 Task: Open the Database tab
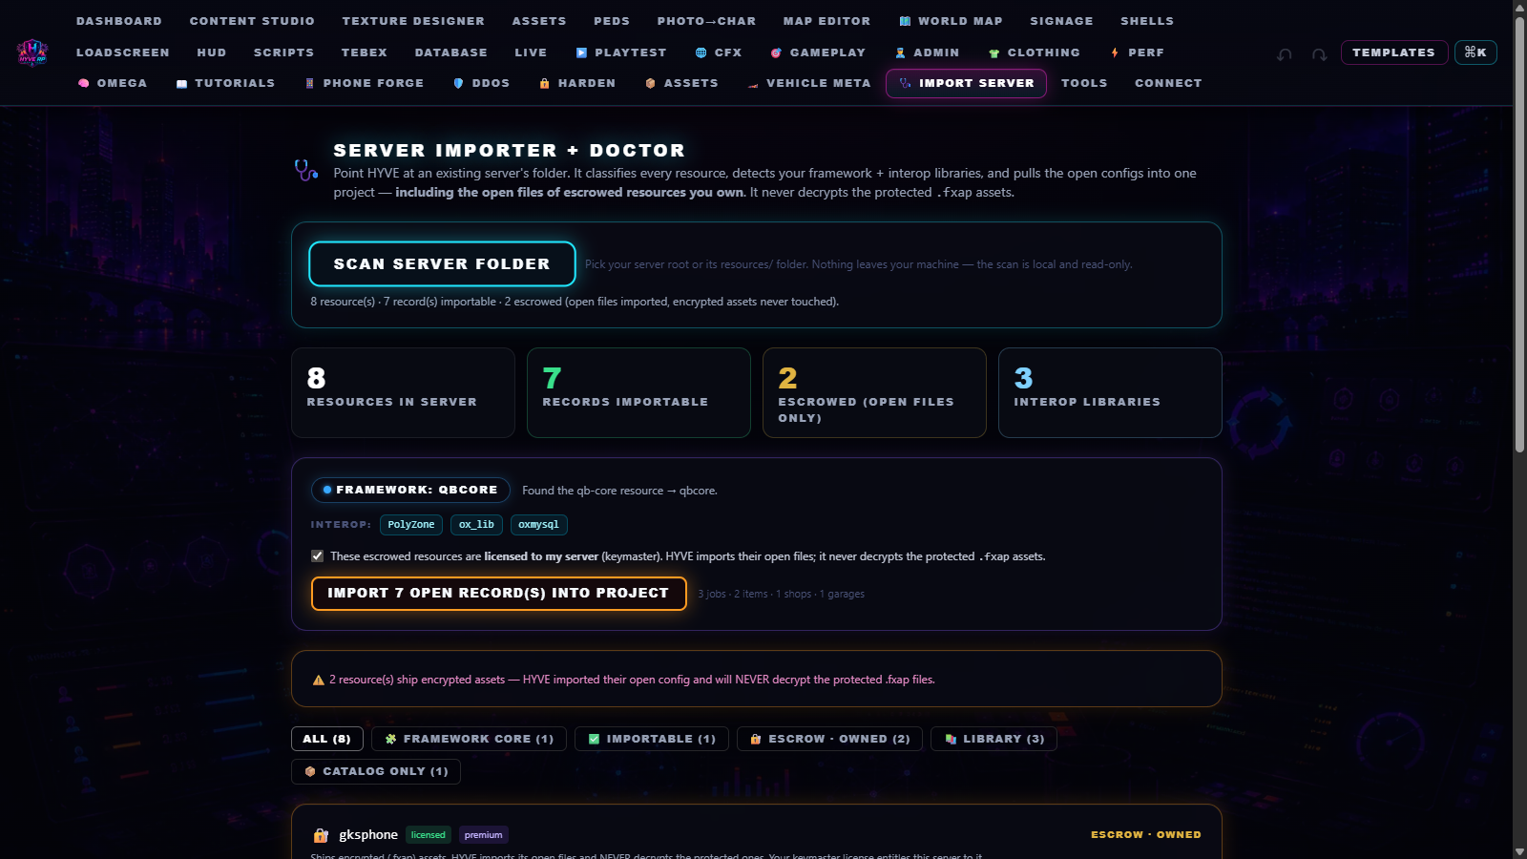pos(450,52)
